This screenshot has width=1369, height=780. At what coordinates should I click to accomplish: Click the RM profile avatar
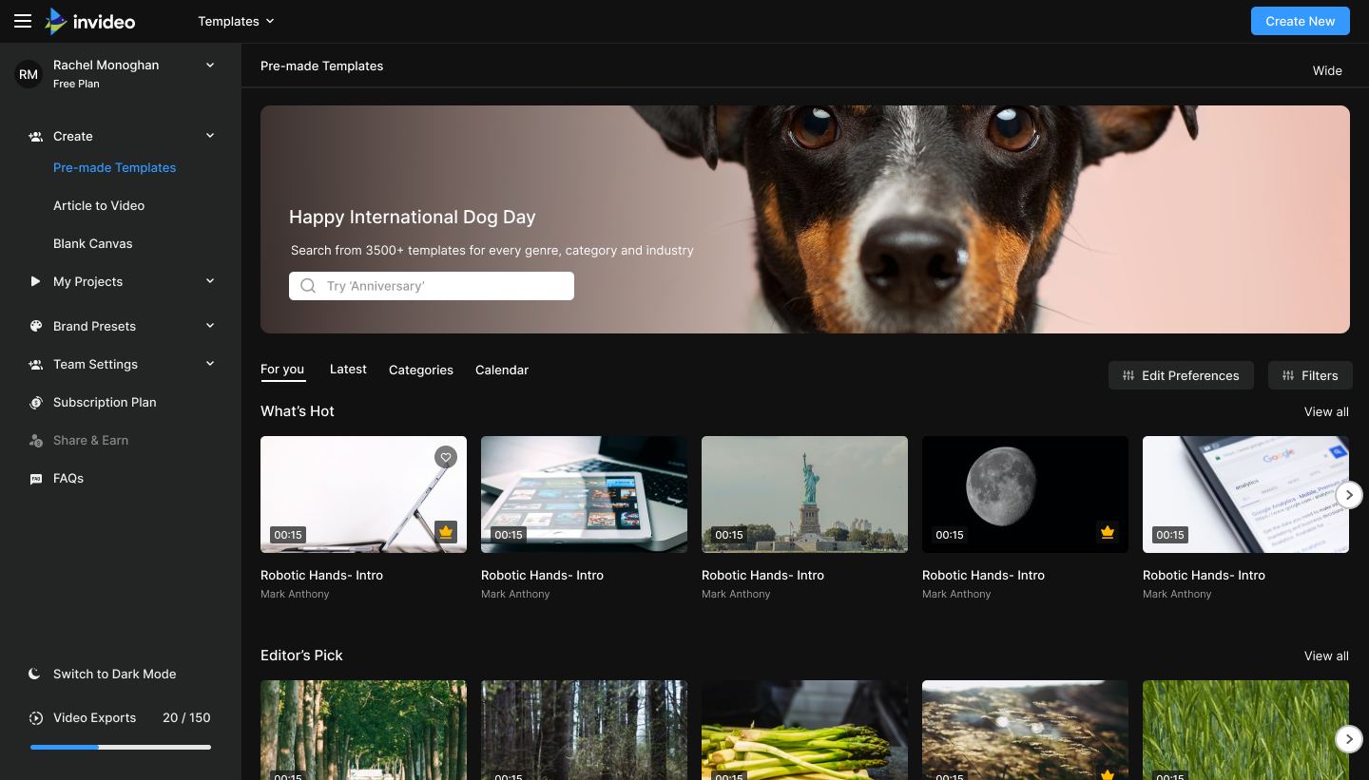(x=29, y=74)
